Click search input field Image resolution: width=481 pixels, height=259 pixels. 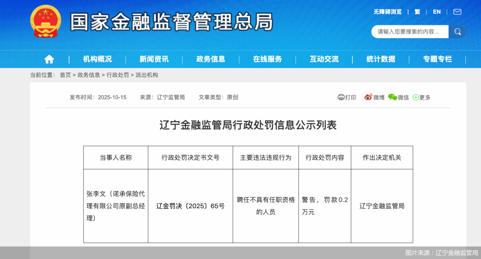tap(410, 31)
